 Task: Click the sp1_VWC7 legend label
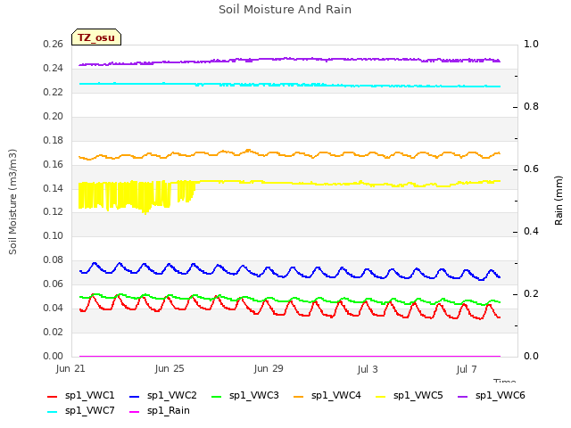coord(89,411)
